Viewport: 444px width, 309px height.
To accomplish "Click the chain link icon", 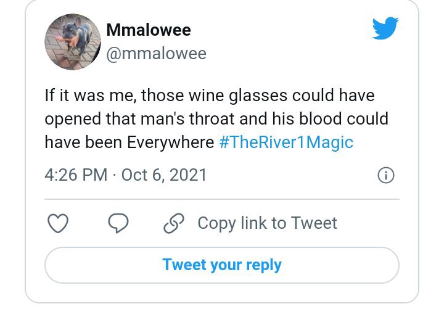I will 173,223.
